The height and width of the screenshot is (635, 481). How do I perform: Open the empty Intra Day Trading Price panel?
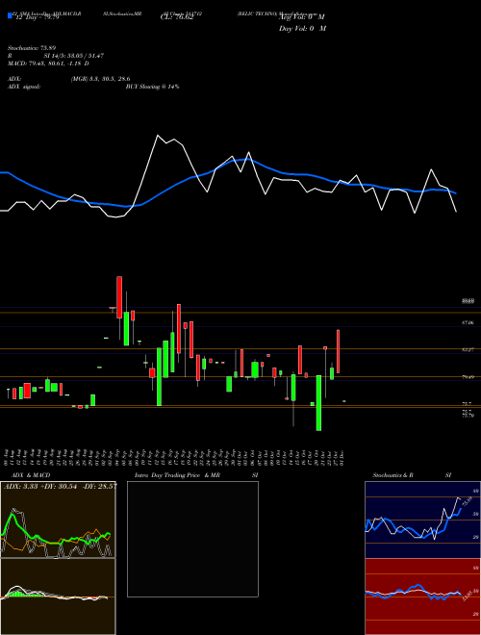(192, 539)
